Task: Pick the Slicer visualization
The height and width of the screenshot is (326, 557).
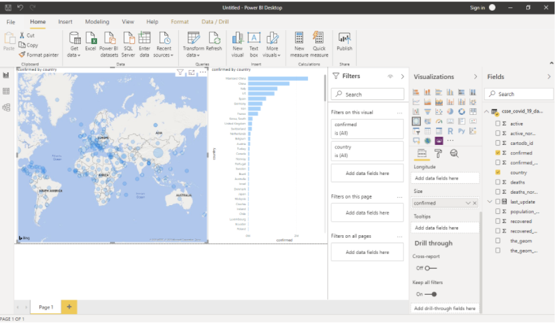Action: pos(416,131)
